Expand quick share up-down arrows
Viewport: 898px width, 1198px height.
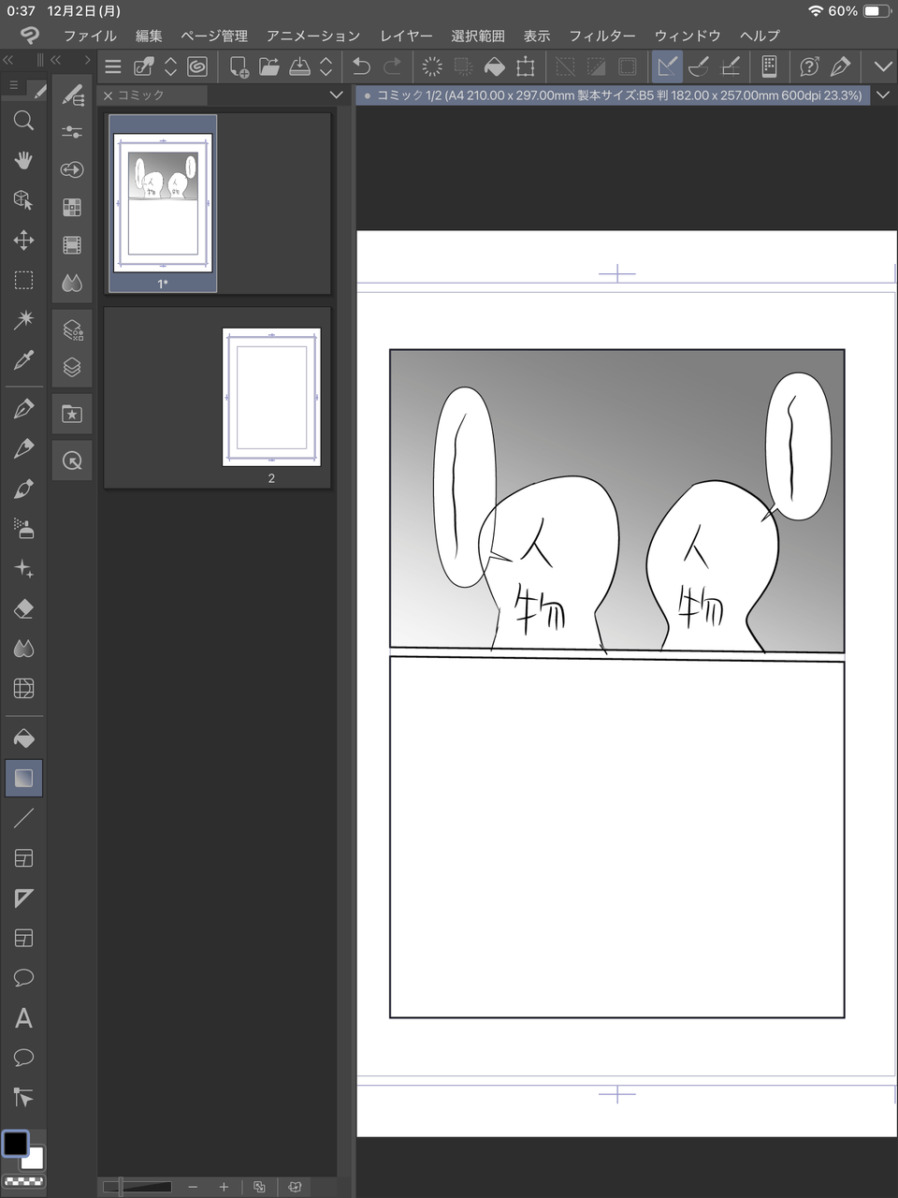click(170, 66)
